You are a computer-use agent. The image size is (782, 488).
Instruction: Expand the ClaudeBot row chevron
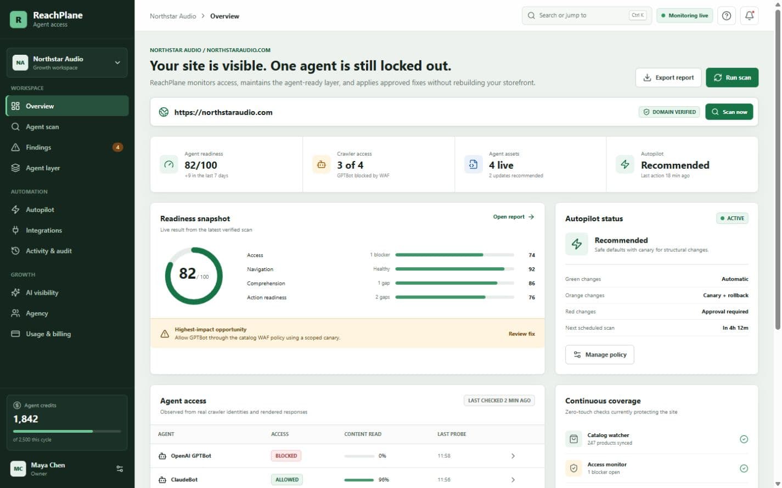click(x=513, y=480)
